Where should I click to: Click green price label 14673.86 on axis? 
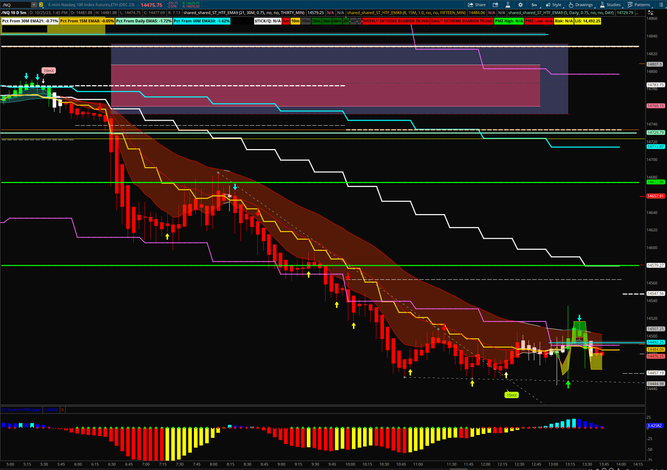click(x=656, y=182)
